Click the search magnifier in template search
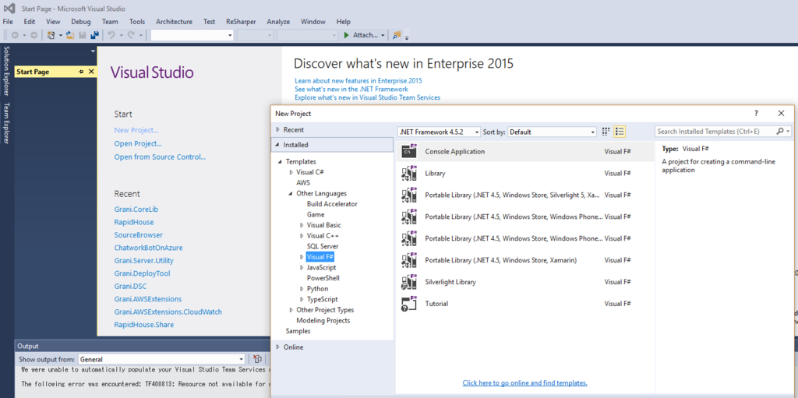Viewport: 798px width, 398px height. (x=779, y=132)
